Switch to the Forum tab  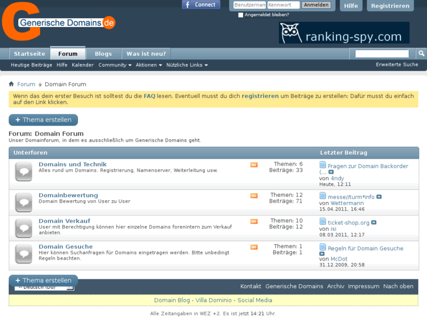[68, 53]
